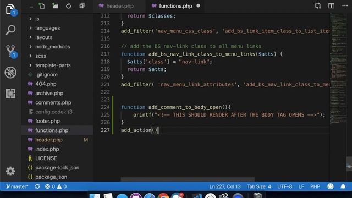Open the purple GitHub Desktop Dock icon

click(136, 195)
